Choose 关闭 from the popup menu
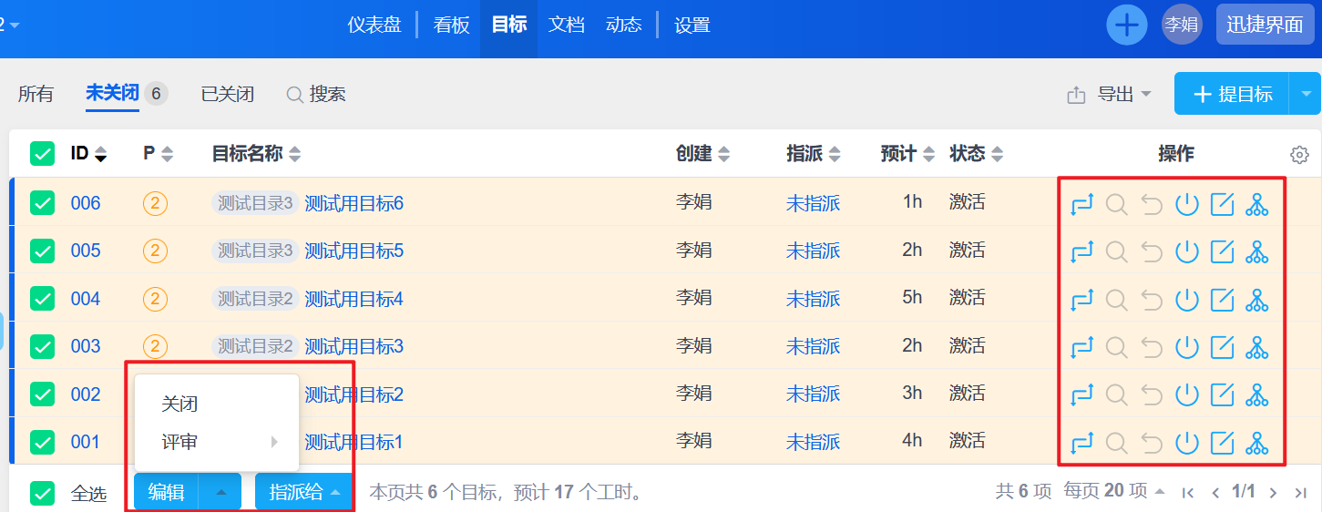The height and width of the screenshot is (512, 1322). 180,404
